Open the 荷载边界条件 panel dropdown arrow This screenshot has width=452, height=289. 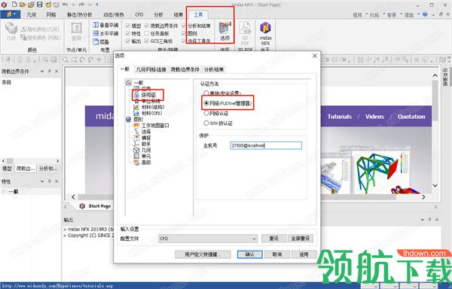[x=42, y=71]
